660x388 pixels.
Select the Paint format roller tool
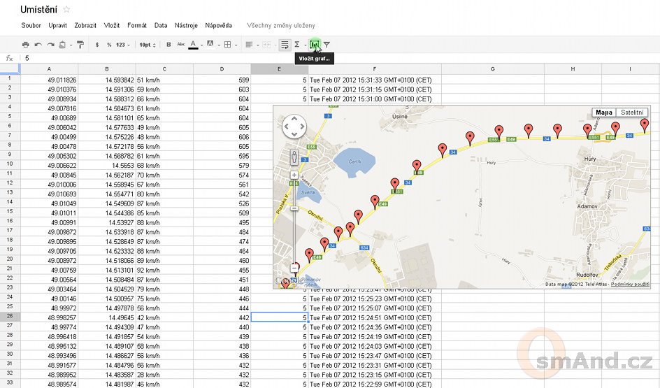[80, 45]
